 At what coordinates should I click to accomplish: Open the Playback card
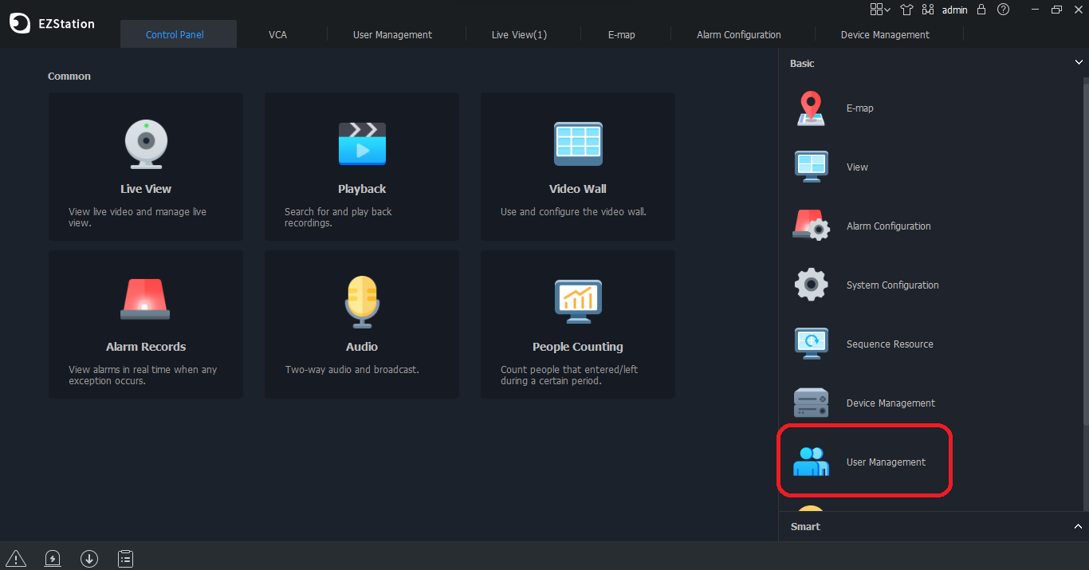(x=361, y=166)
